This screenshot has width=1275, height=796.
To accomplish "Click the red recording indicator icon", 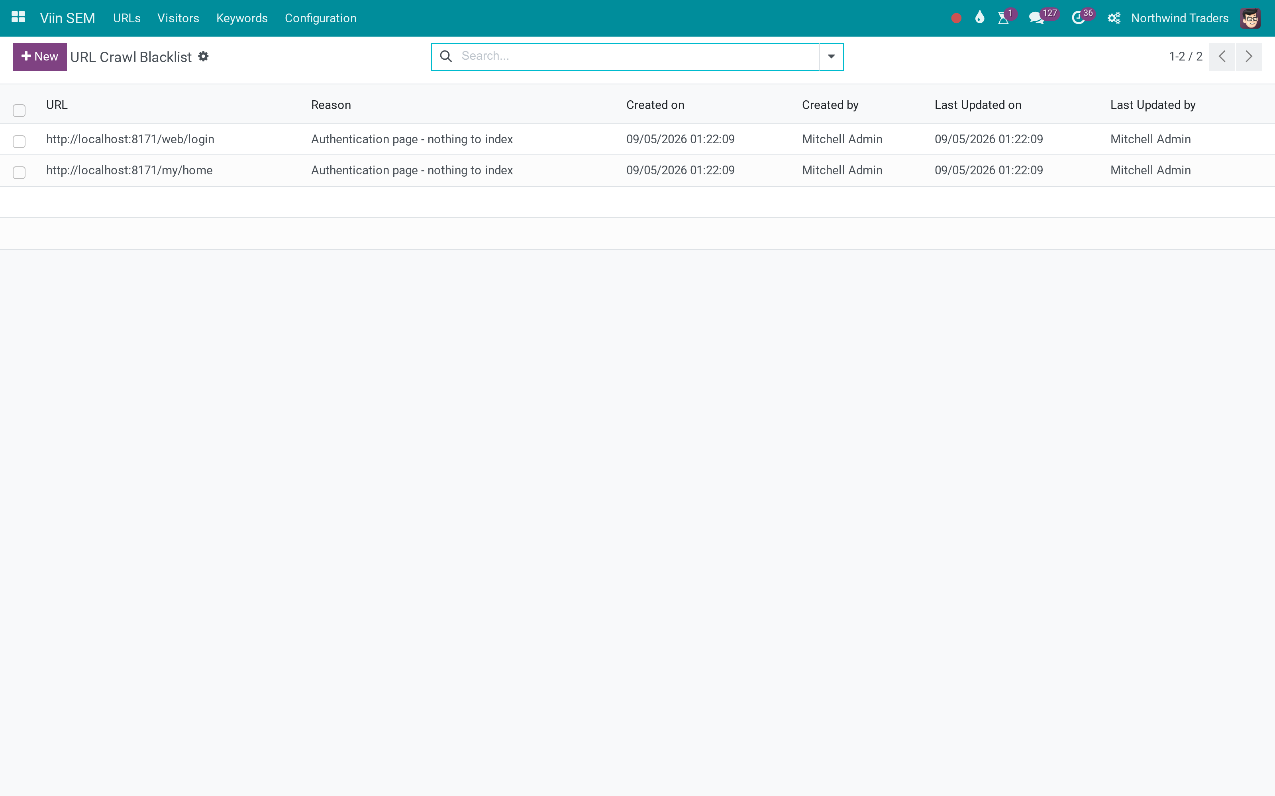I will (x=956, y=18).
